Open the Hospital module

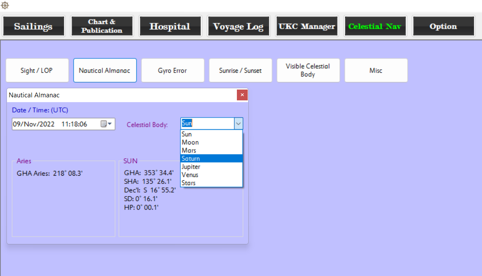(x=170, y=26)
